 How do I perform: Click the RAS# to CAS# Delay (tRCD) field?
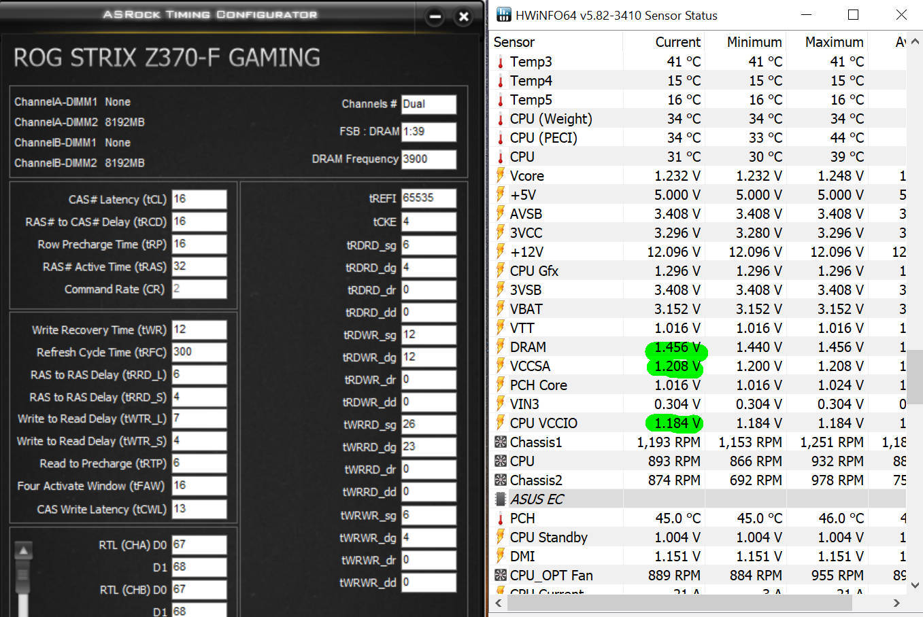(x=199, y=222)
